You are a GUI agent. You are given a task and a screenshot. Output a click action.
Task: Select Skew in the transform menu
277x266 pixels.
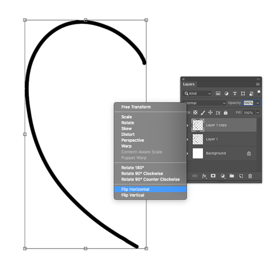[x=150, y=129]
